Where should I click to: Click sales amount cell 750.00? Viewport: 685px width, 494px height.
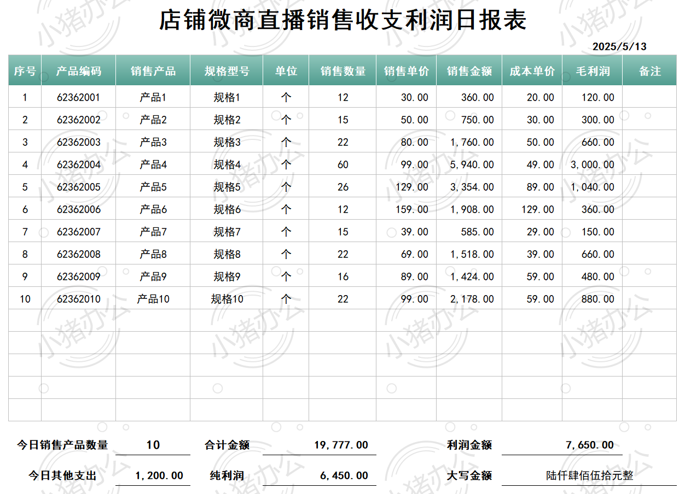(x=469, y=120)
